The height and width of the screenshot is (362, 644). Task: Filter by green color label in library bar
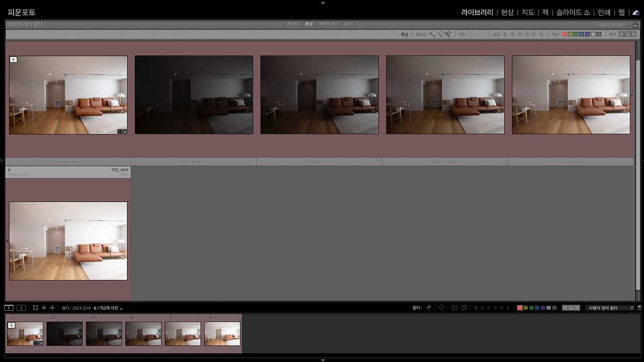tap(576, 34)
